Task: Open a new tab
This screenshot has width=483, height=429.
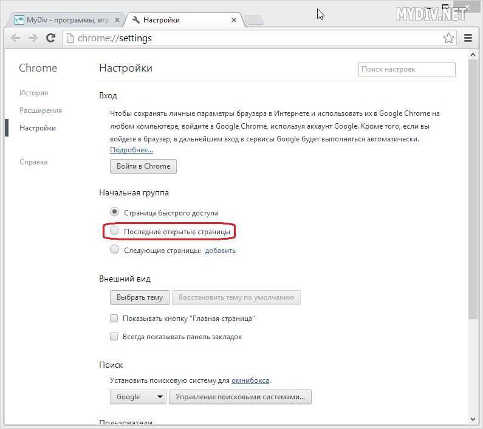Action: click(x=255, y=20)
